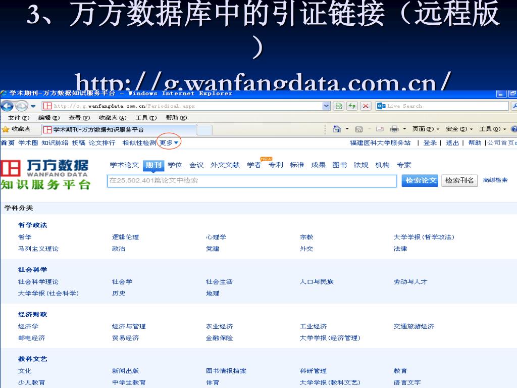The height and width of the screenshot is (388, 517).
Task: Select the 期刊 search tab
Action: [x=153, y=165]
